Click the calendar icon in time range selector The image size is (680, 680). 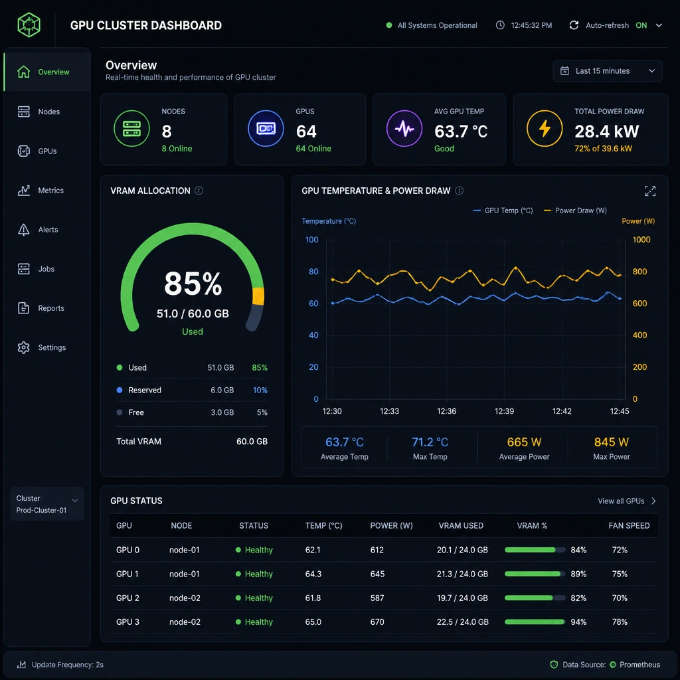(564, 70)
